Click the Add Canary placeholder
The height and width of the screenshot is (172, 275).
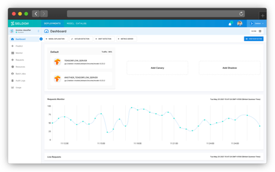pos(157,68)
